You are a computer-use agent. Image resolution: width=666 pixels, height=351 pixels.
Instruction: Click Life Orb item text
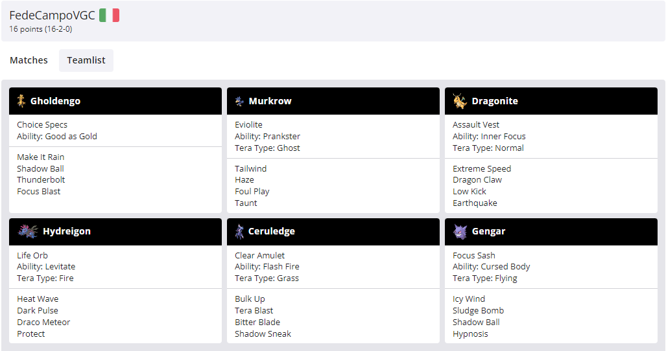click(x=32, y=255)
